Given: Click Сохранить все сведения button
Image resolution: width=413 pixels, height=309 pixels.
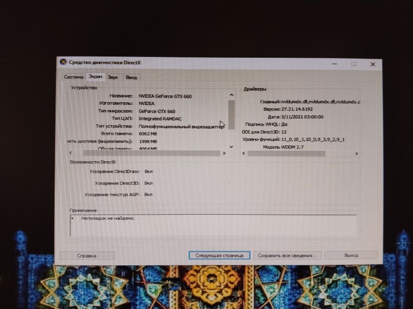Looking at the screenshot, I should (x=287, y=256).
